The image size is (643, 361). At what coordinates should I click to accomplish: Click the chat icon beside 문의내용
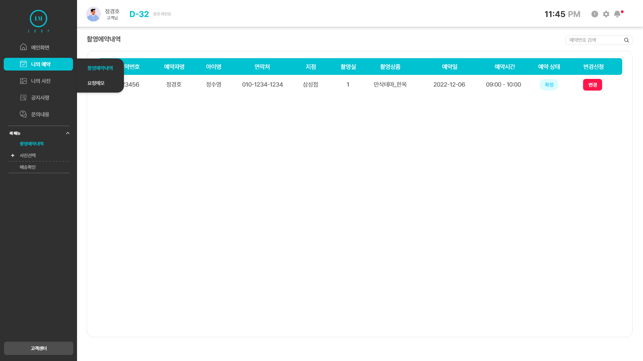(23, 114)
